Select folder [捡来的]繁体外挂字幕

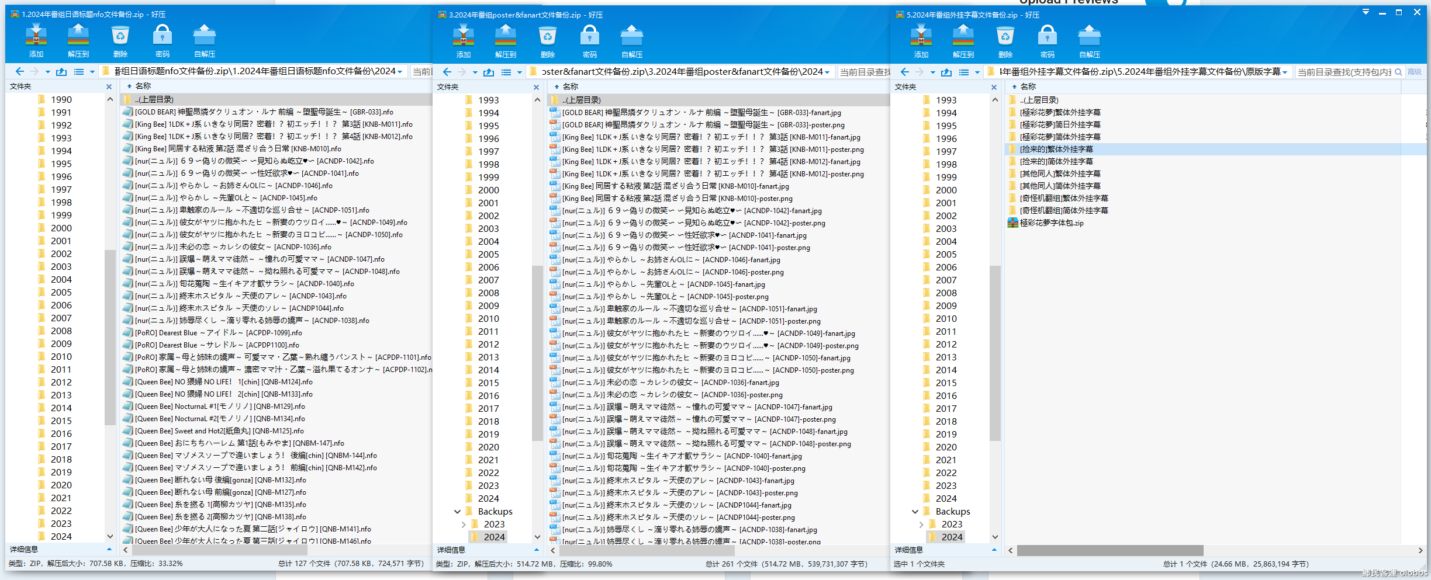click(1056, 149)
